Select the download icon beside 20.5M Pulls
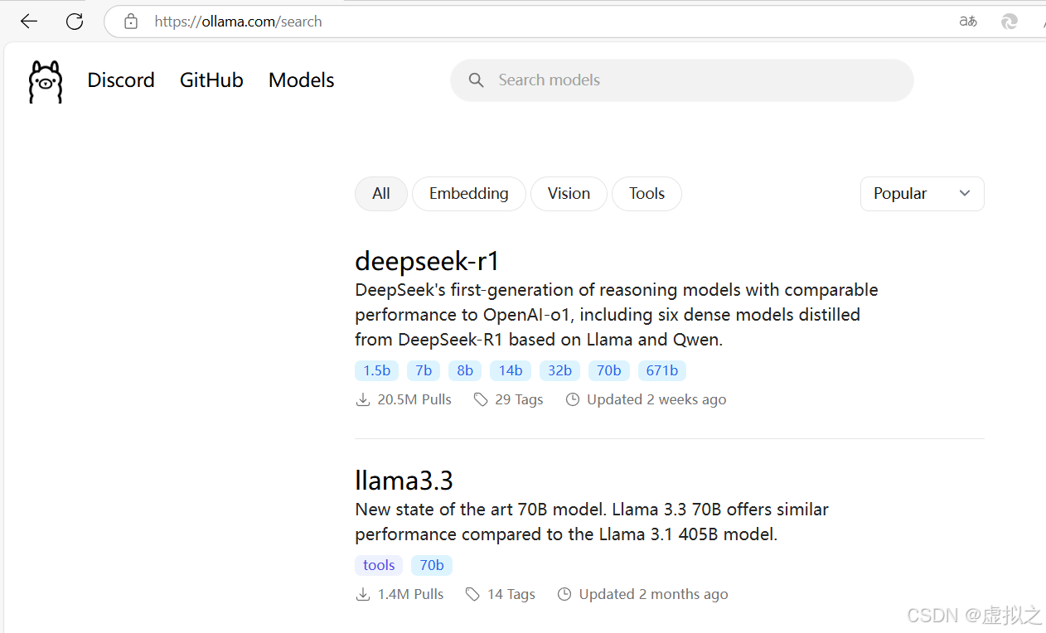Image resolution: width=1046 pixels, height=633 pixels. (x=363, y=399)
